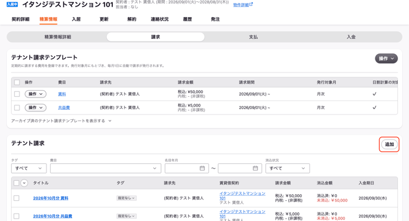Click the checkmark in the 共益費 row

pos(374,107)
